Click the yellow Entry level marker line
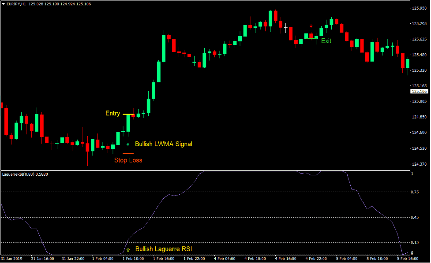This screenshot has width=431, height=263. [x=127, y=114]
